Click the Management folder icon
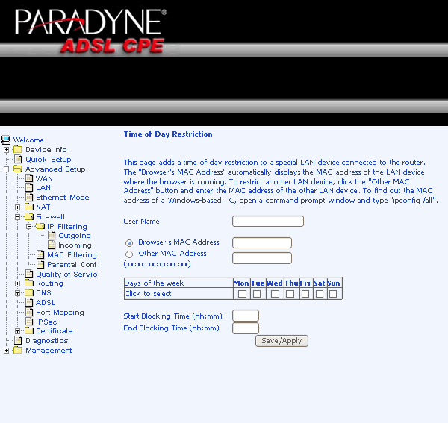Viewport: 448px width, 423px height. point(18,350)
